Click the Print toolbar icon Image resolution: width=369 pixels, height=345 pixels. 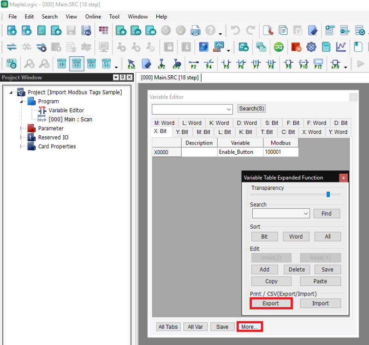click(195, 31)
